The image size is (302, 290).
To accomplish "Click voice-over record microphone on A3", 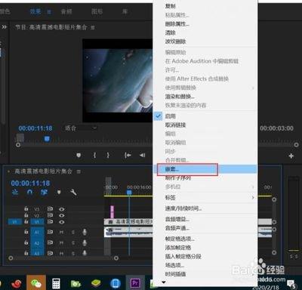I will (85, 252).
